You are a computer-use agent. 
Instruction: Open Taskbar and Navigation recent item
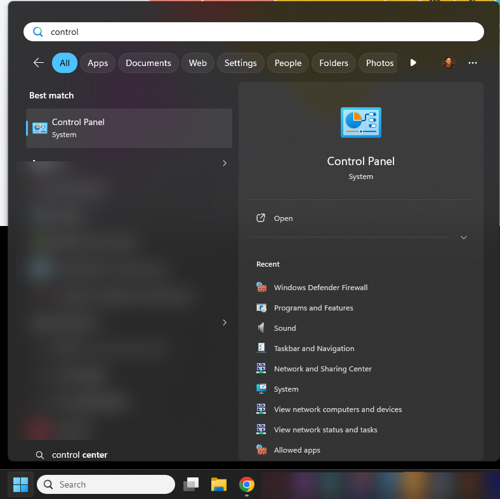tap(314, 349)
